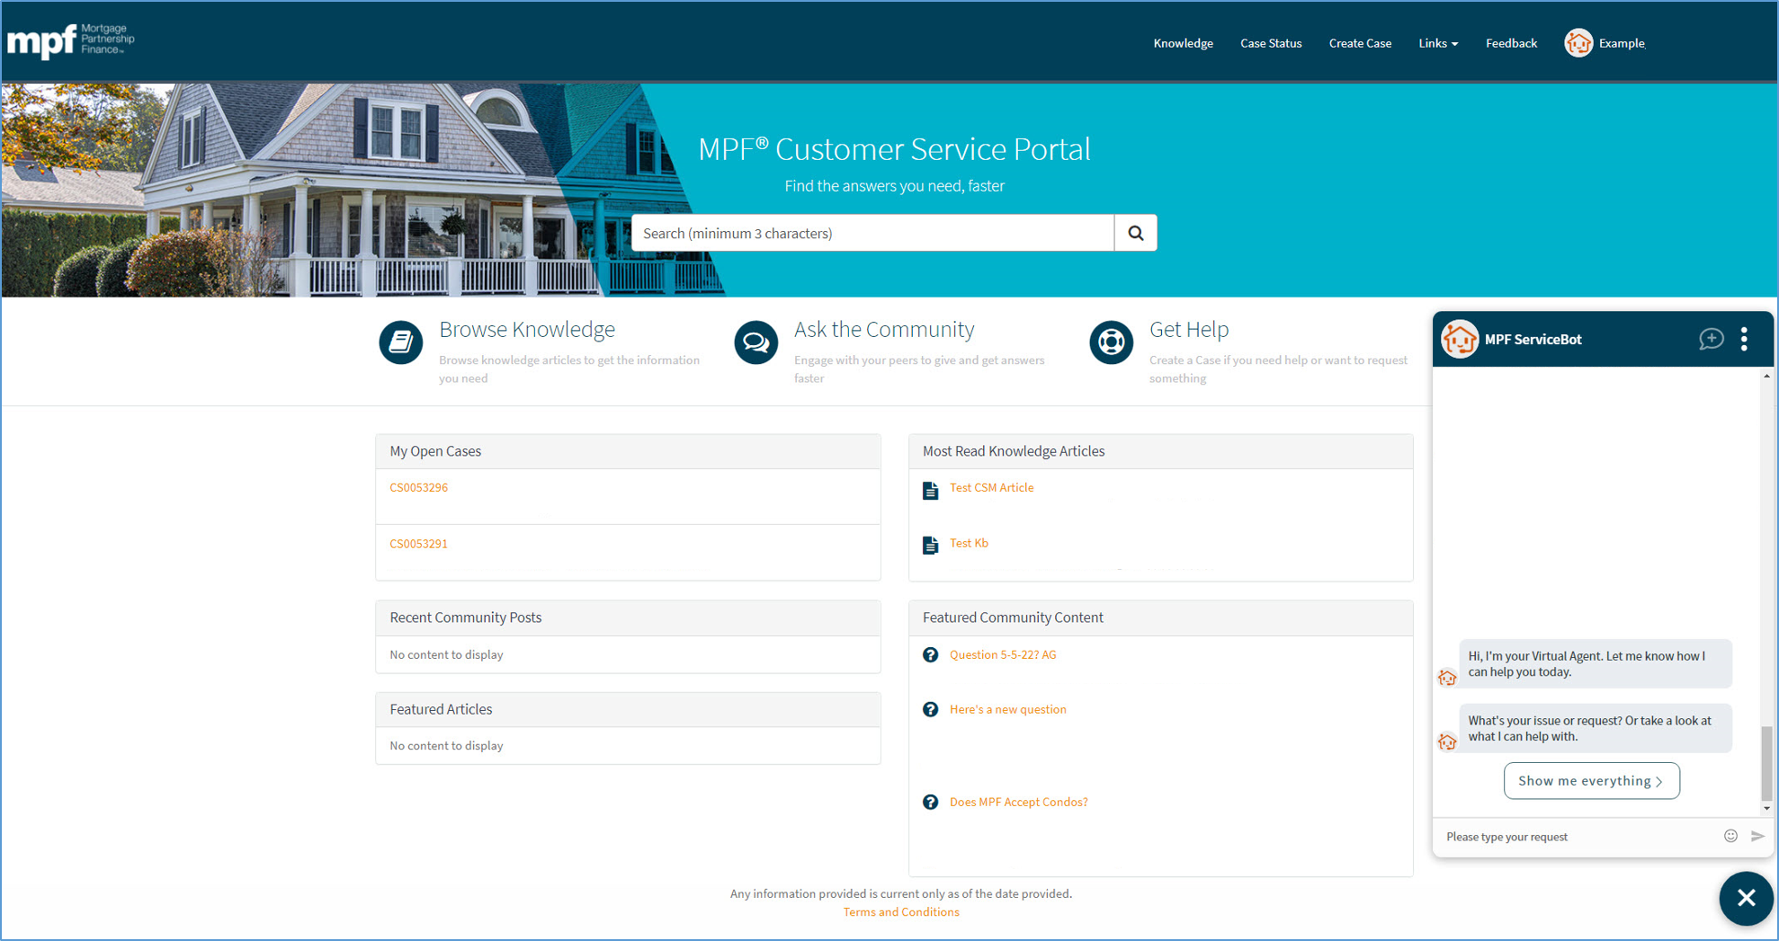Screen dimensions: 1779x941
Task: Open case CS0053291
Action: tap(418, 543)
